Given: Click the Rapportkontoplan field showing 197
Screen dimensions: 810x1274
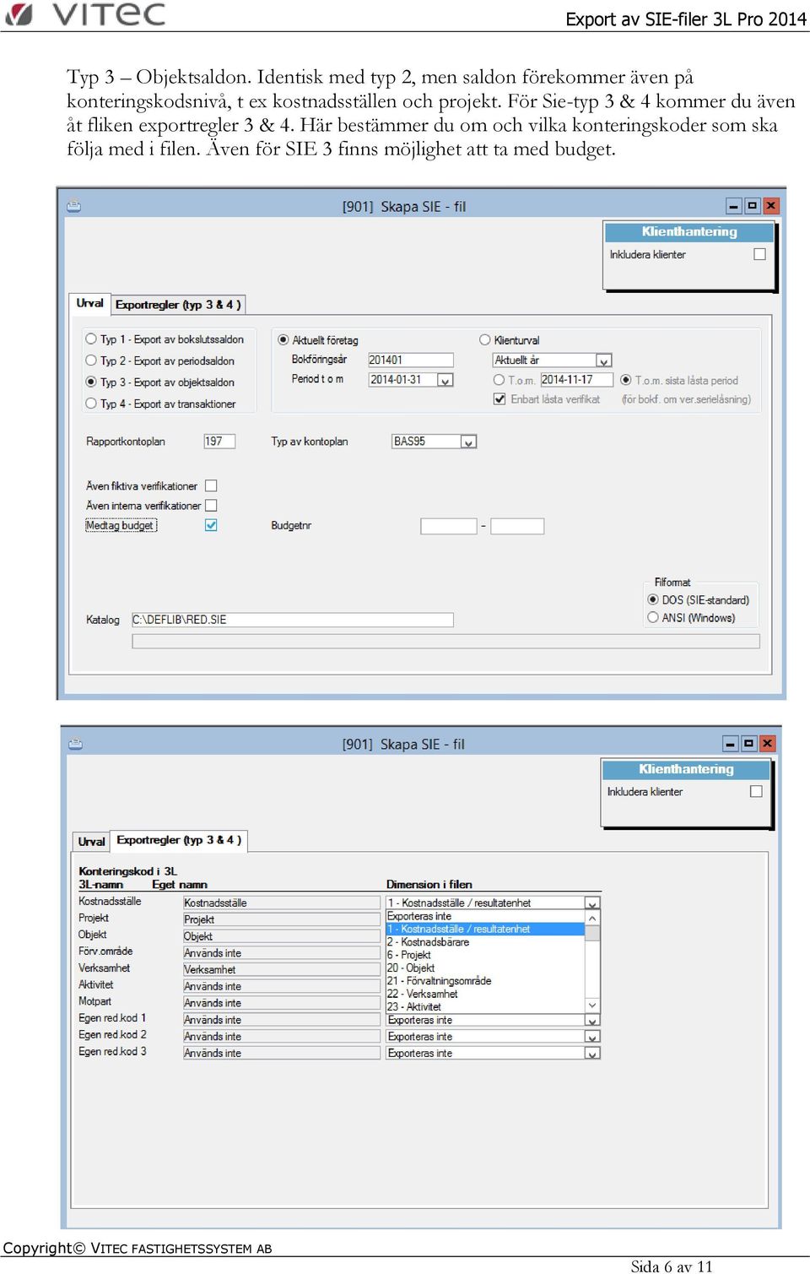Looking at the screenshot, I should point(219,441).
